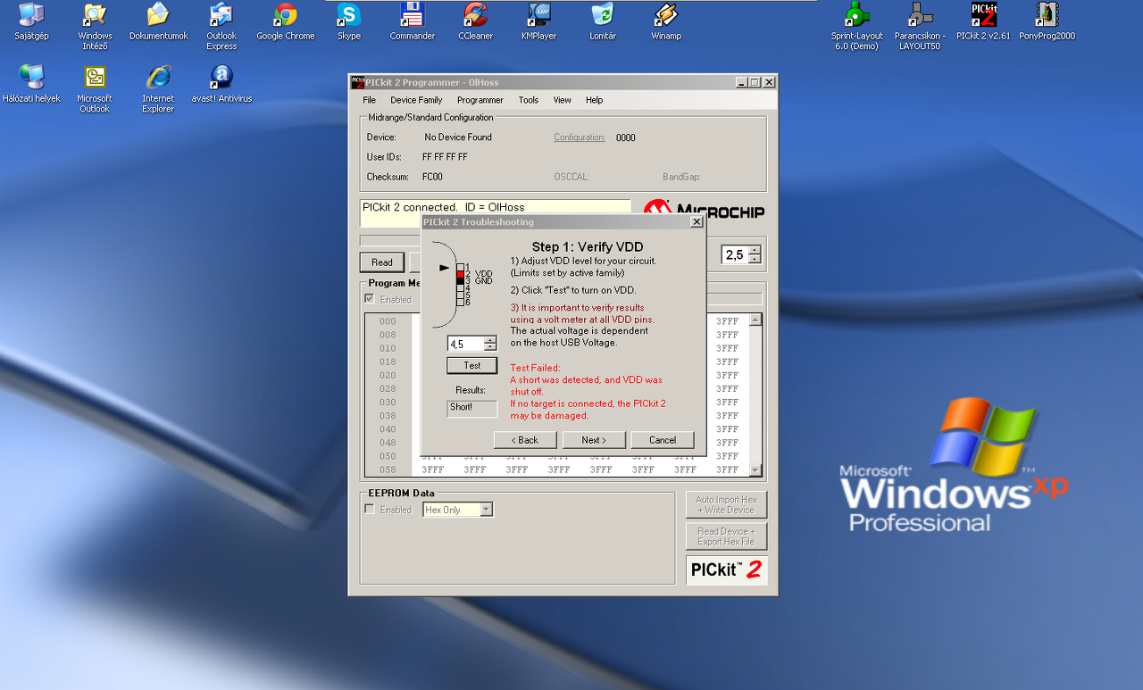The width and height of the screenshot is (1143, 690).
Task: Launch Windows Intéző from the desktop
Action: (95, 26)
